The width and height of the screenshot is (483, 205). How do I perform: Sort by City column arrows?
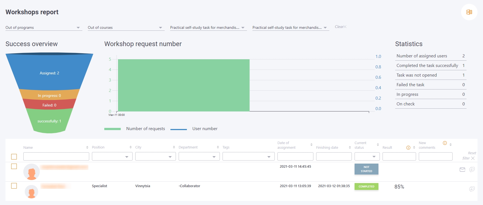tap(174, 147)
